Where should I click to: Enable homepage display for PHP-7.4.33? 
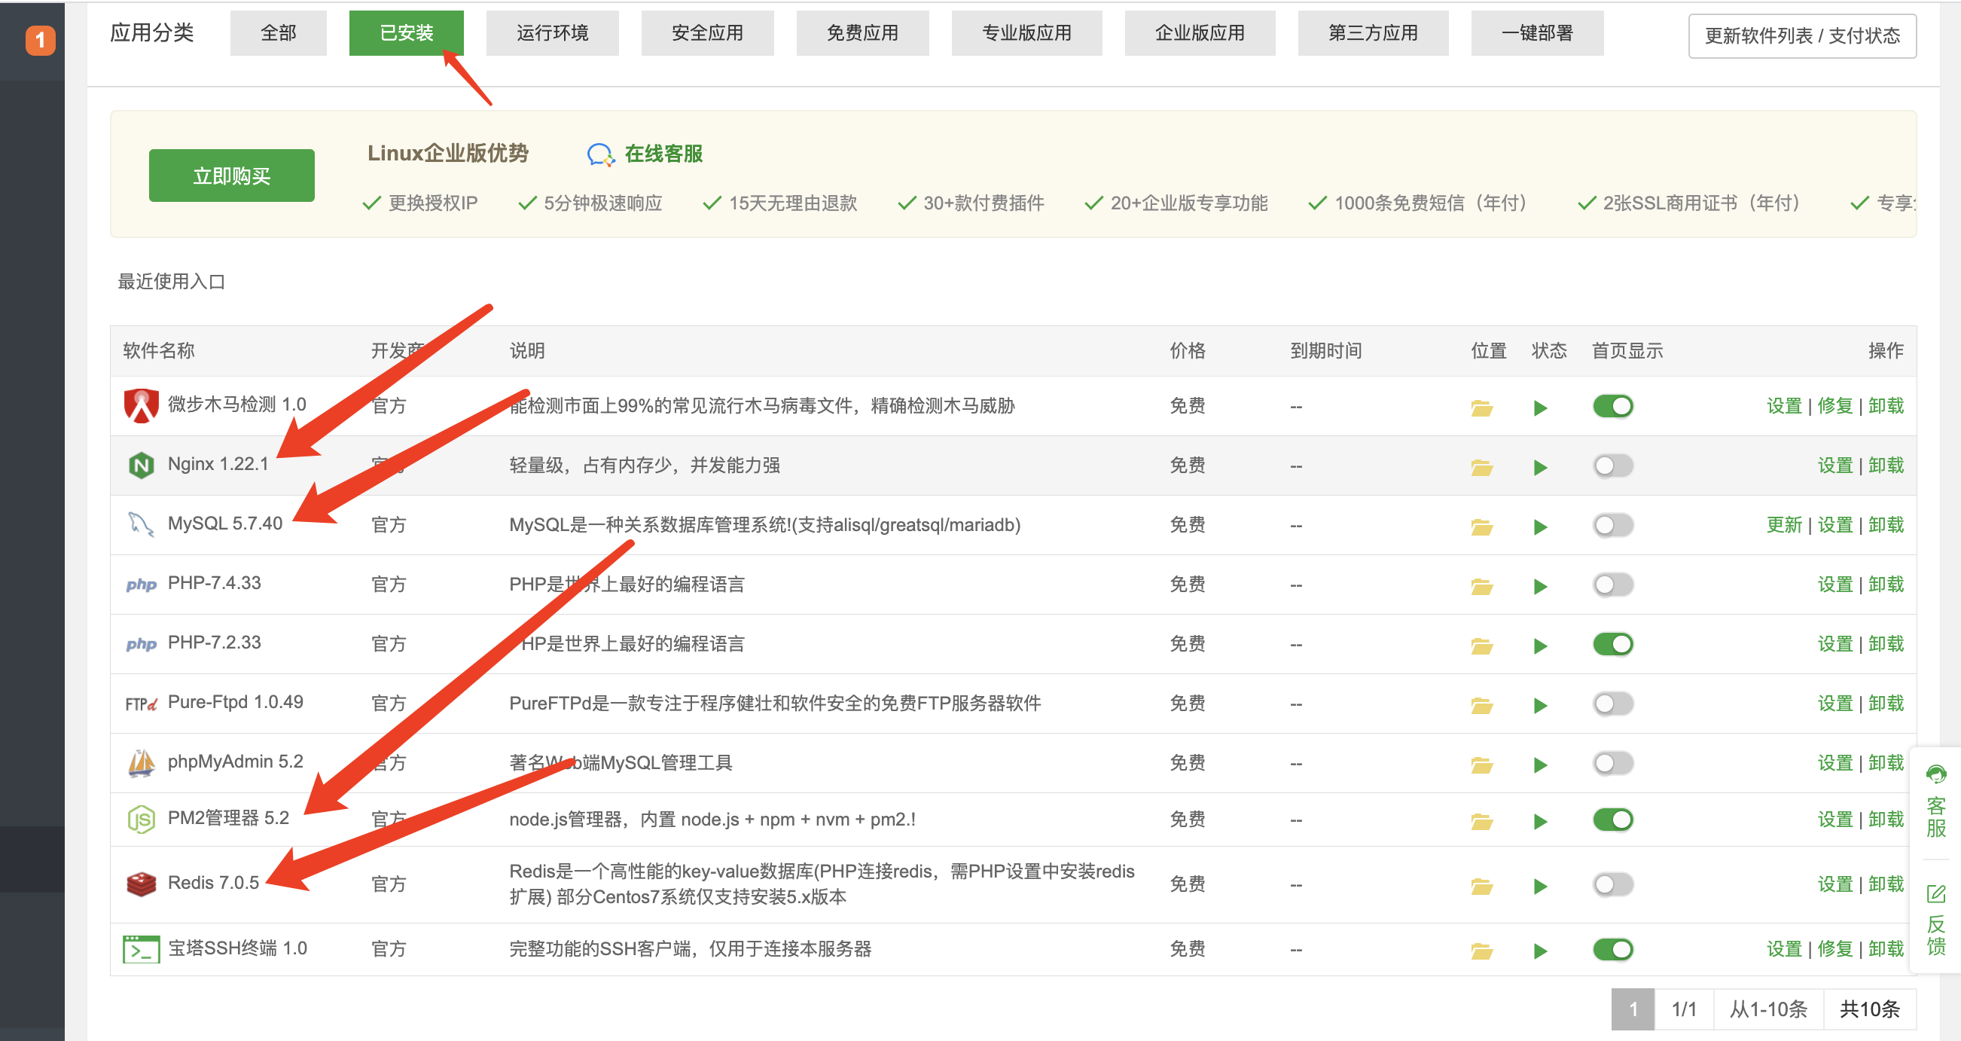pos(1612,584)
